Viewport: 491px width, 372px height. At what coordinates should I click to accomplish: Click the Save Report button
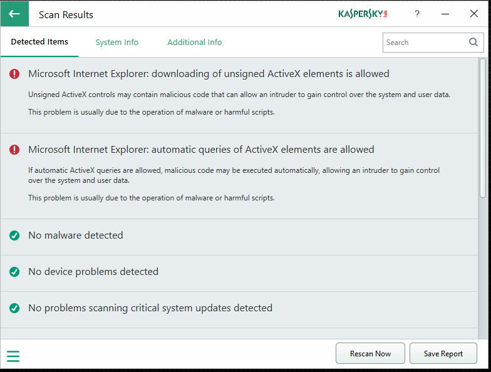(443, 353)
